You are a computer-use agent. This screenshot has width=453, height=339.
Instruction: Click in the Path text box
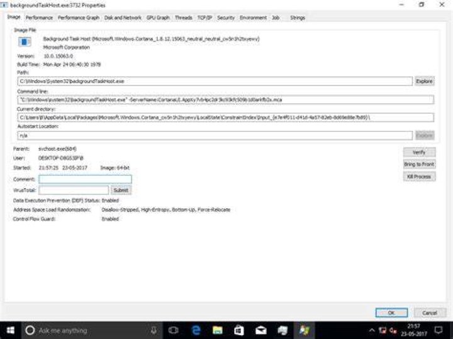point(215,81)
